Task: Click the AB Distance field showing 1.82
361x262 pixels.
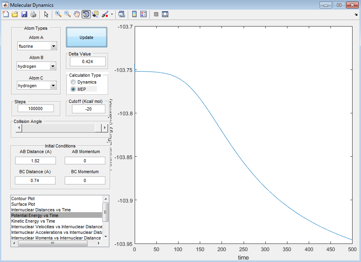Action: (x=35, y=161)
